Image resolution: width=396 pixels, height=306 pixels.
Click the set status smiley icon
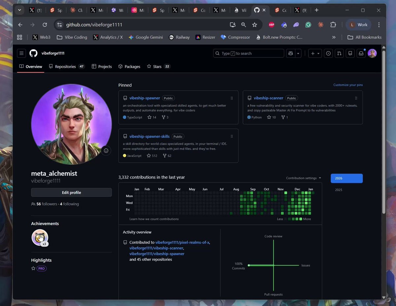[x=106, y=151]
